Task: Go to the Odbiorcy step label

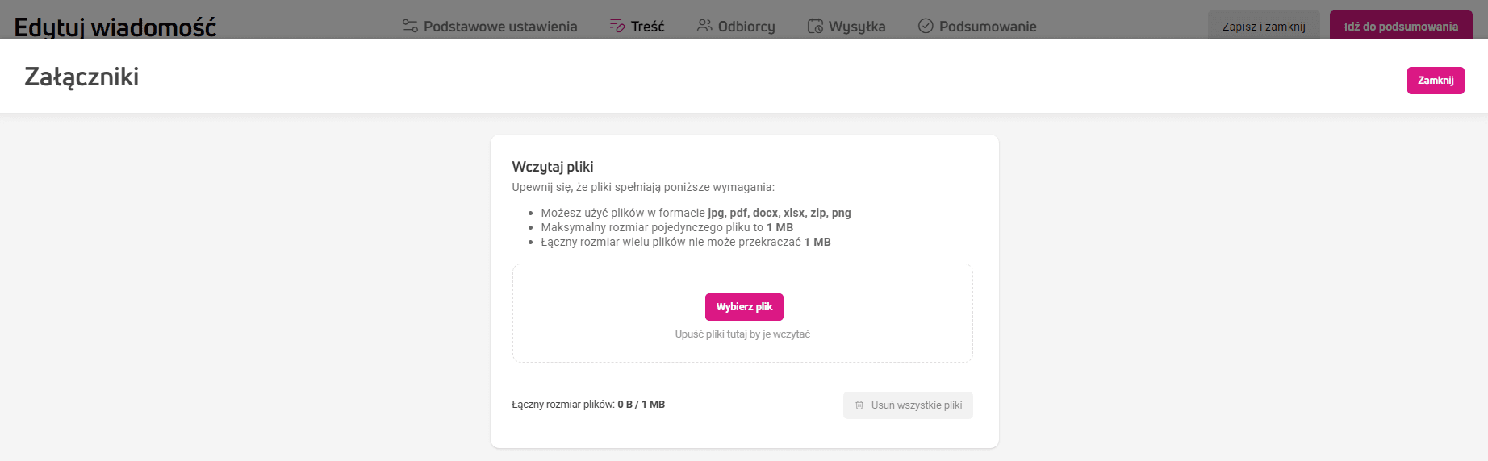Action: 746,27
